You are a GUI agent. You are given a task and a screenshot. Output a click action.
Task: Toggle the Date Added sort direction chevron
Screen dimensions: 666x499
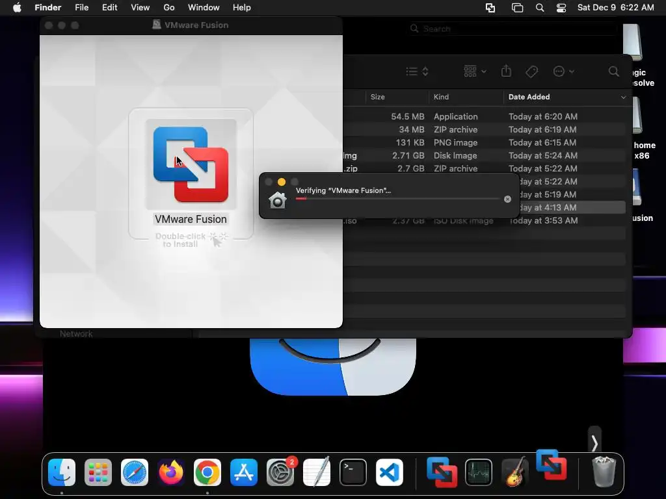coord(623,97)
